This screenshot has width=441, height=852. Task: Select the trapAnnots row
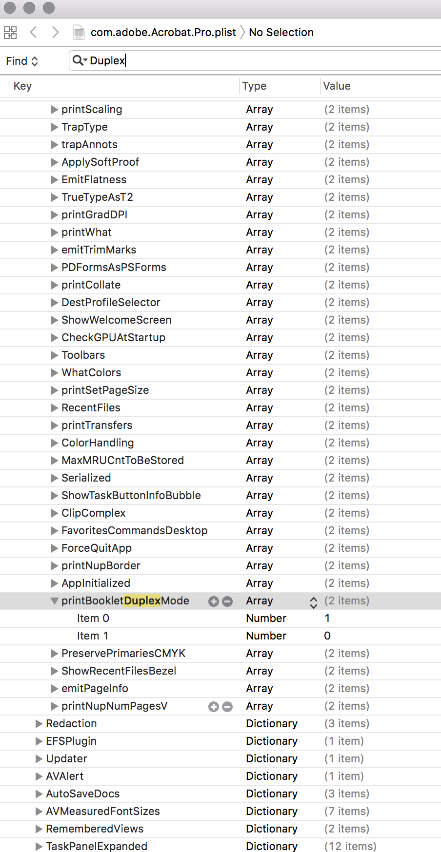click(x=220, y=145)
